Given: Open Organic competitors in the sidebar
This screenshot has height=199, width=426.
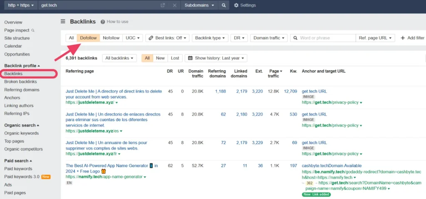Looking at the screenshot, I should (24, 149).
